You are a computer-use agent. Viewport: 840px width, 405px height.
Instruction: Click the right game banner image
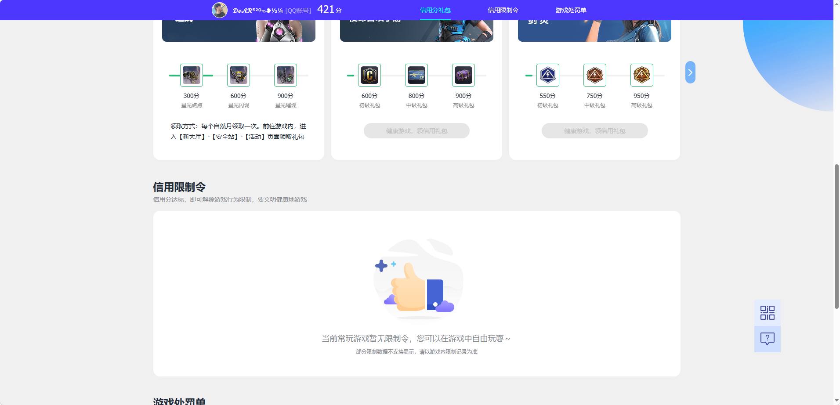coord(594,31)
